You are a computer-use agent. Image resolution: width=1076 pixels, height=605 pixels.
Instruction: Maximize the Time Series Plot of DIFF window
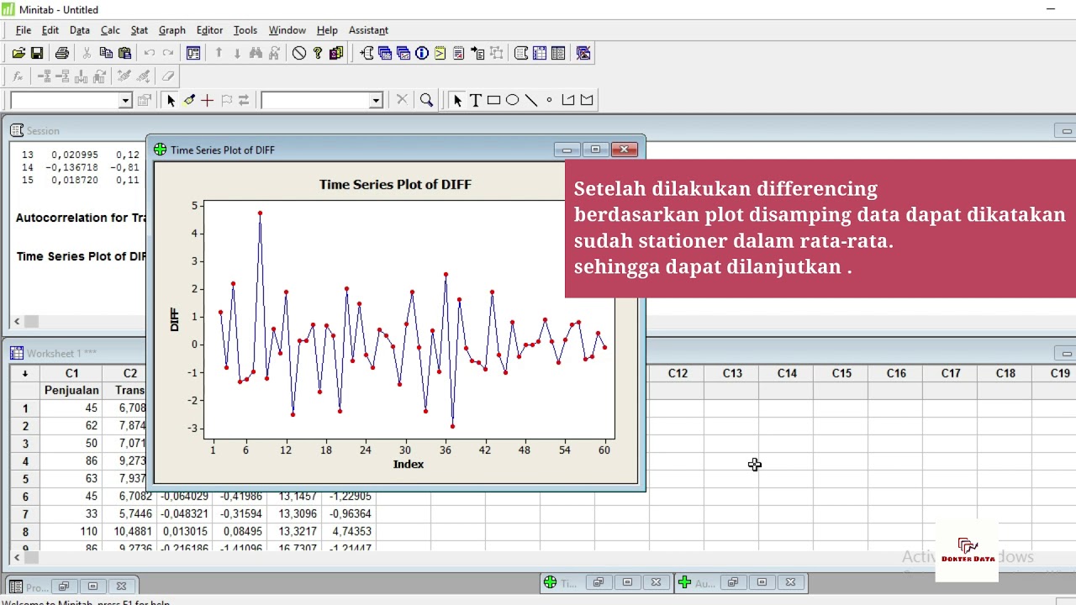[595, 150]
